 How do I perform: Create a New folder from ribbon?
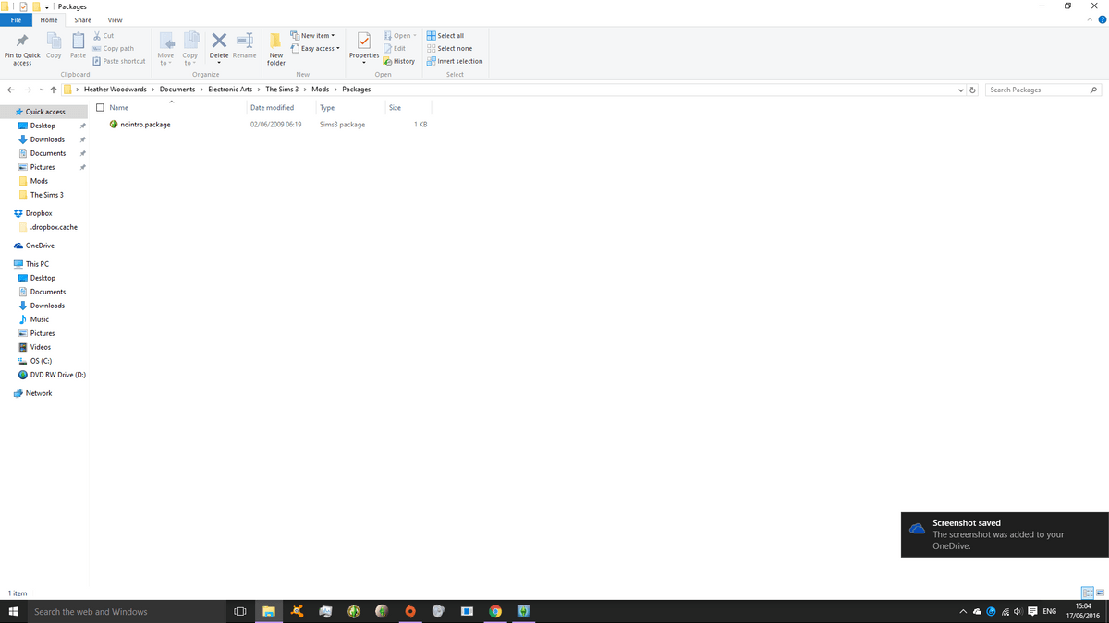(x=275, y=47)
